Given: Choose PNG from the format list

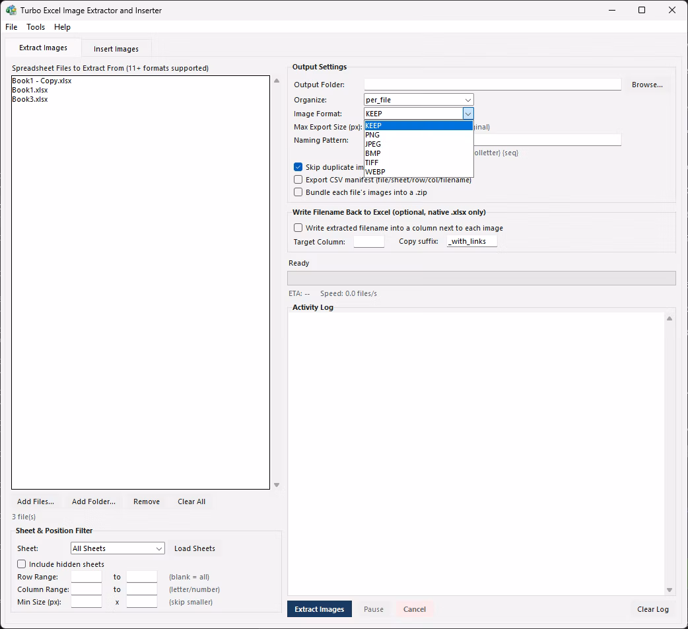Looking at the screenshot, I should [x=419, y=135].
